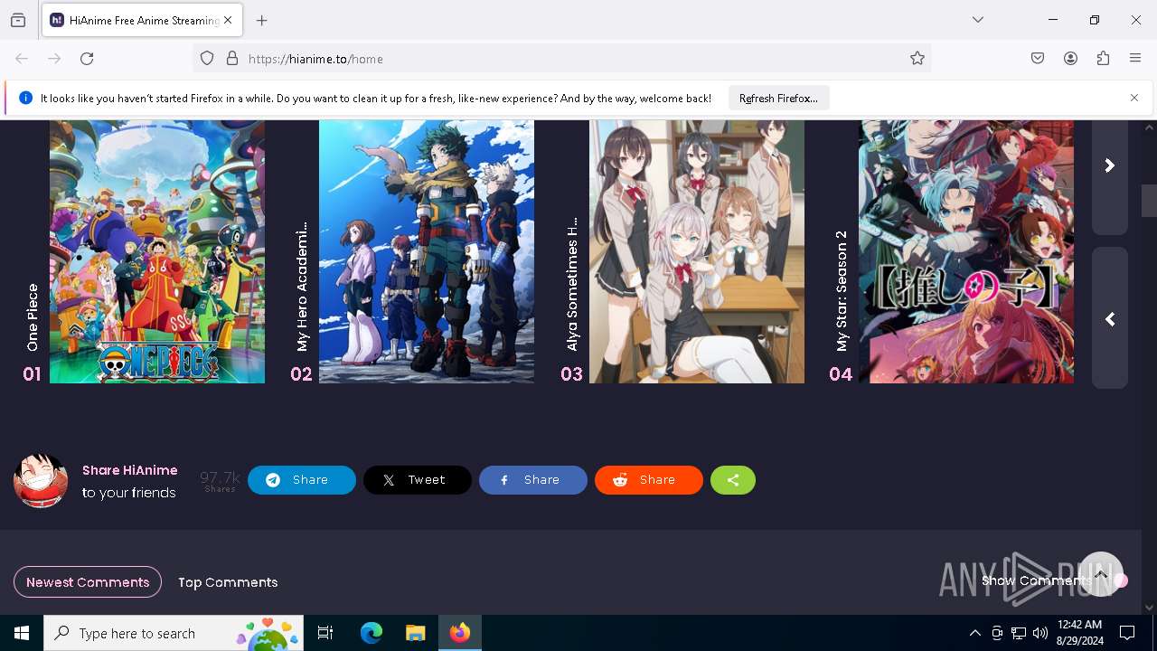This screenshot has height=651, width=1157.
Task: Open the Firefox account icon
Action: [1070, 59]
